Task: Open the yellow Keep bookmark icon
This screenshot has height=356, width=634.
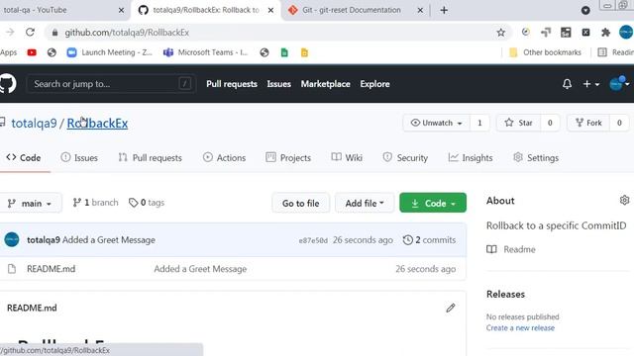Action: [x=304, y=52]
